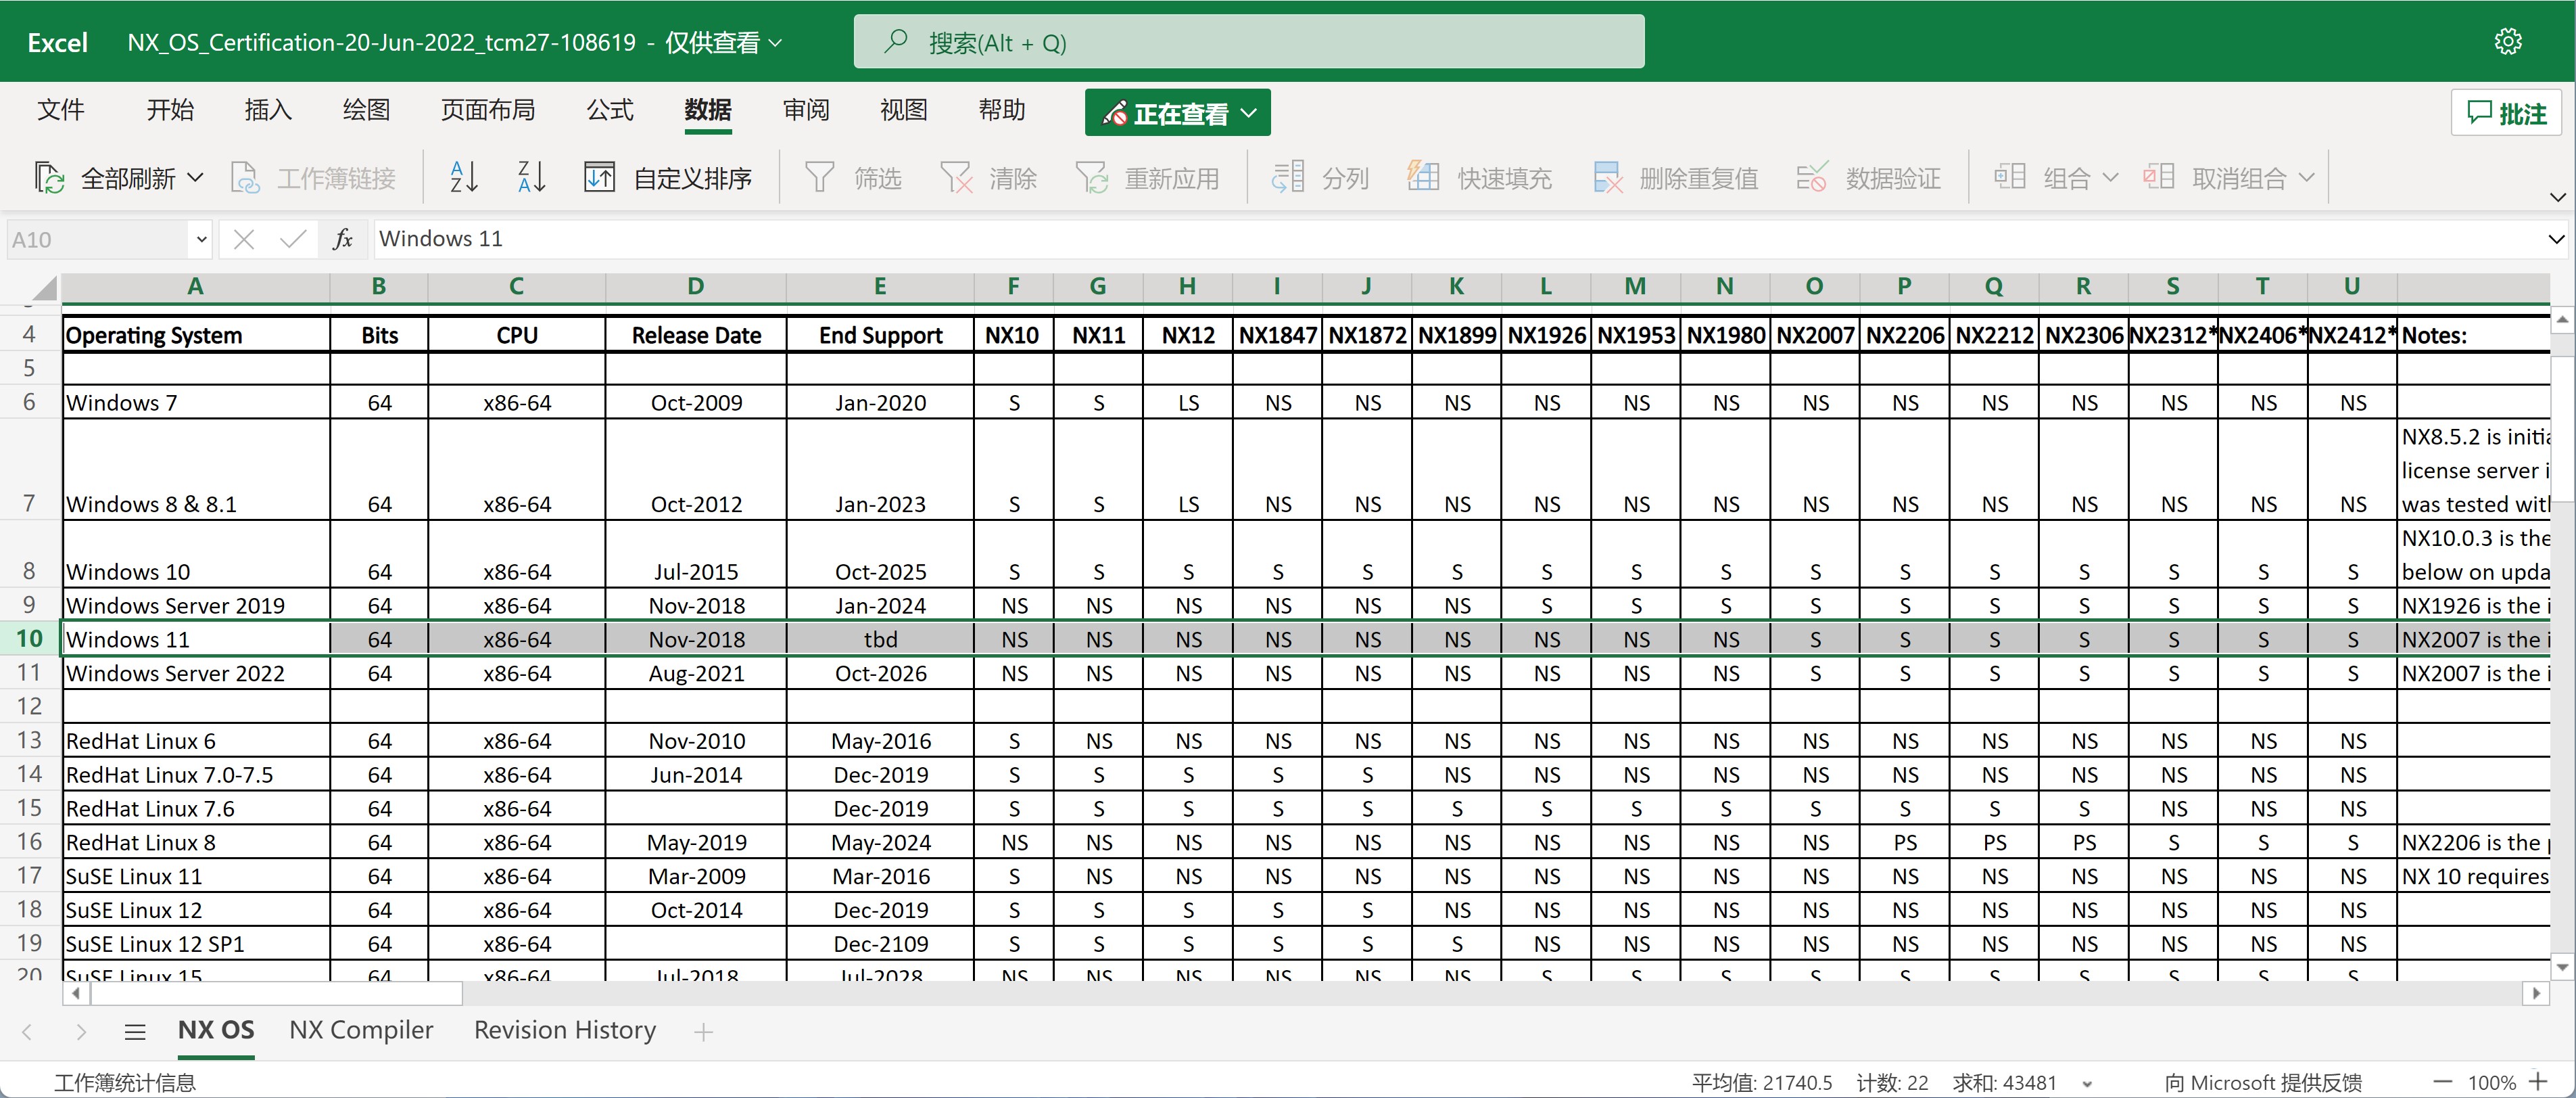This screenshot has height=1098, width=2576.
Task: Open the Help (帮助) tab
Action: click(x=1002, y=110)
